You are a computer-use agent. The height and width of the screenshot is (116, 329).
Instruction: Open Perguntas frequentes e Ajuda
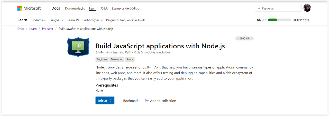pyautogui.click(x=126, y=20)
